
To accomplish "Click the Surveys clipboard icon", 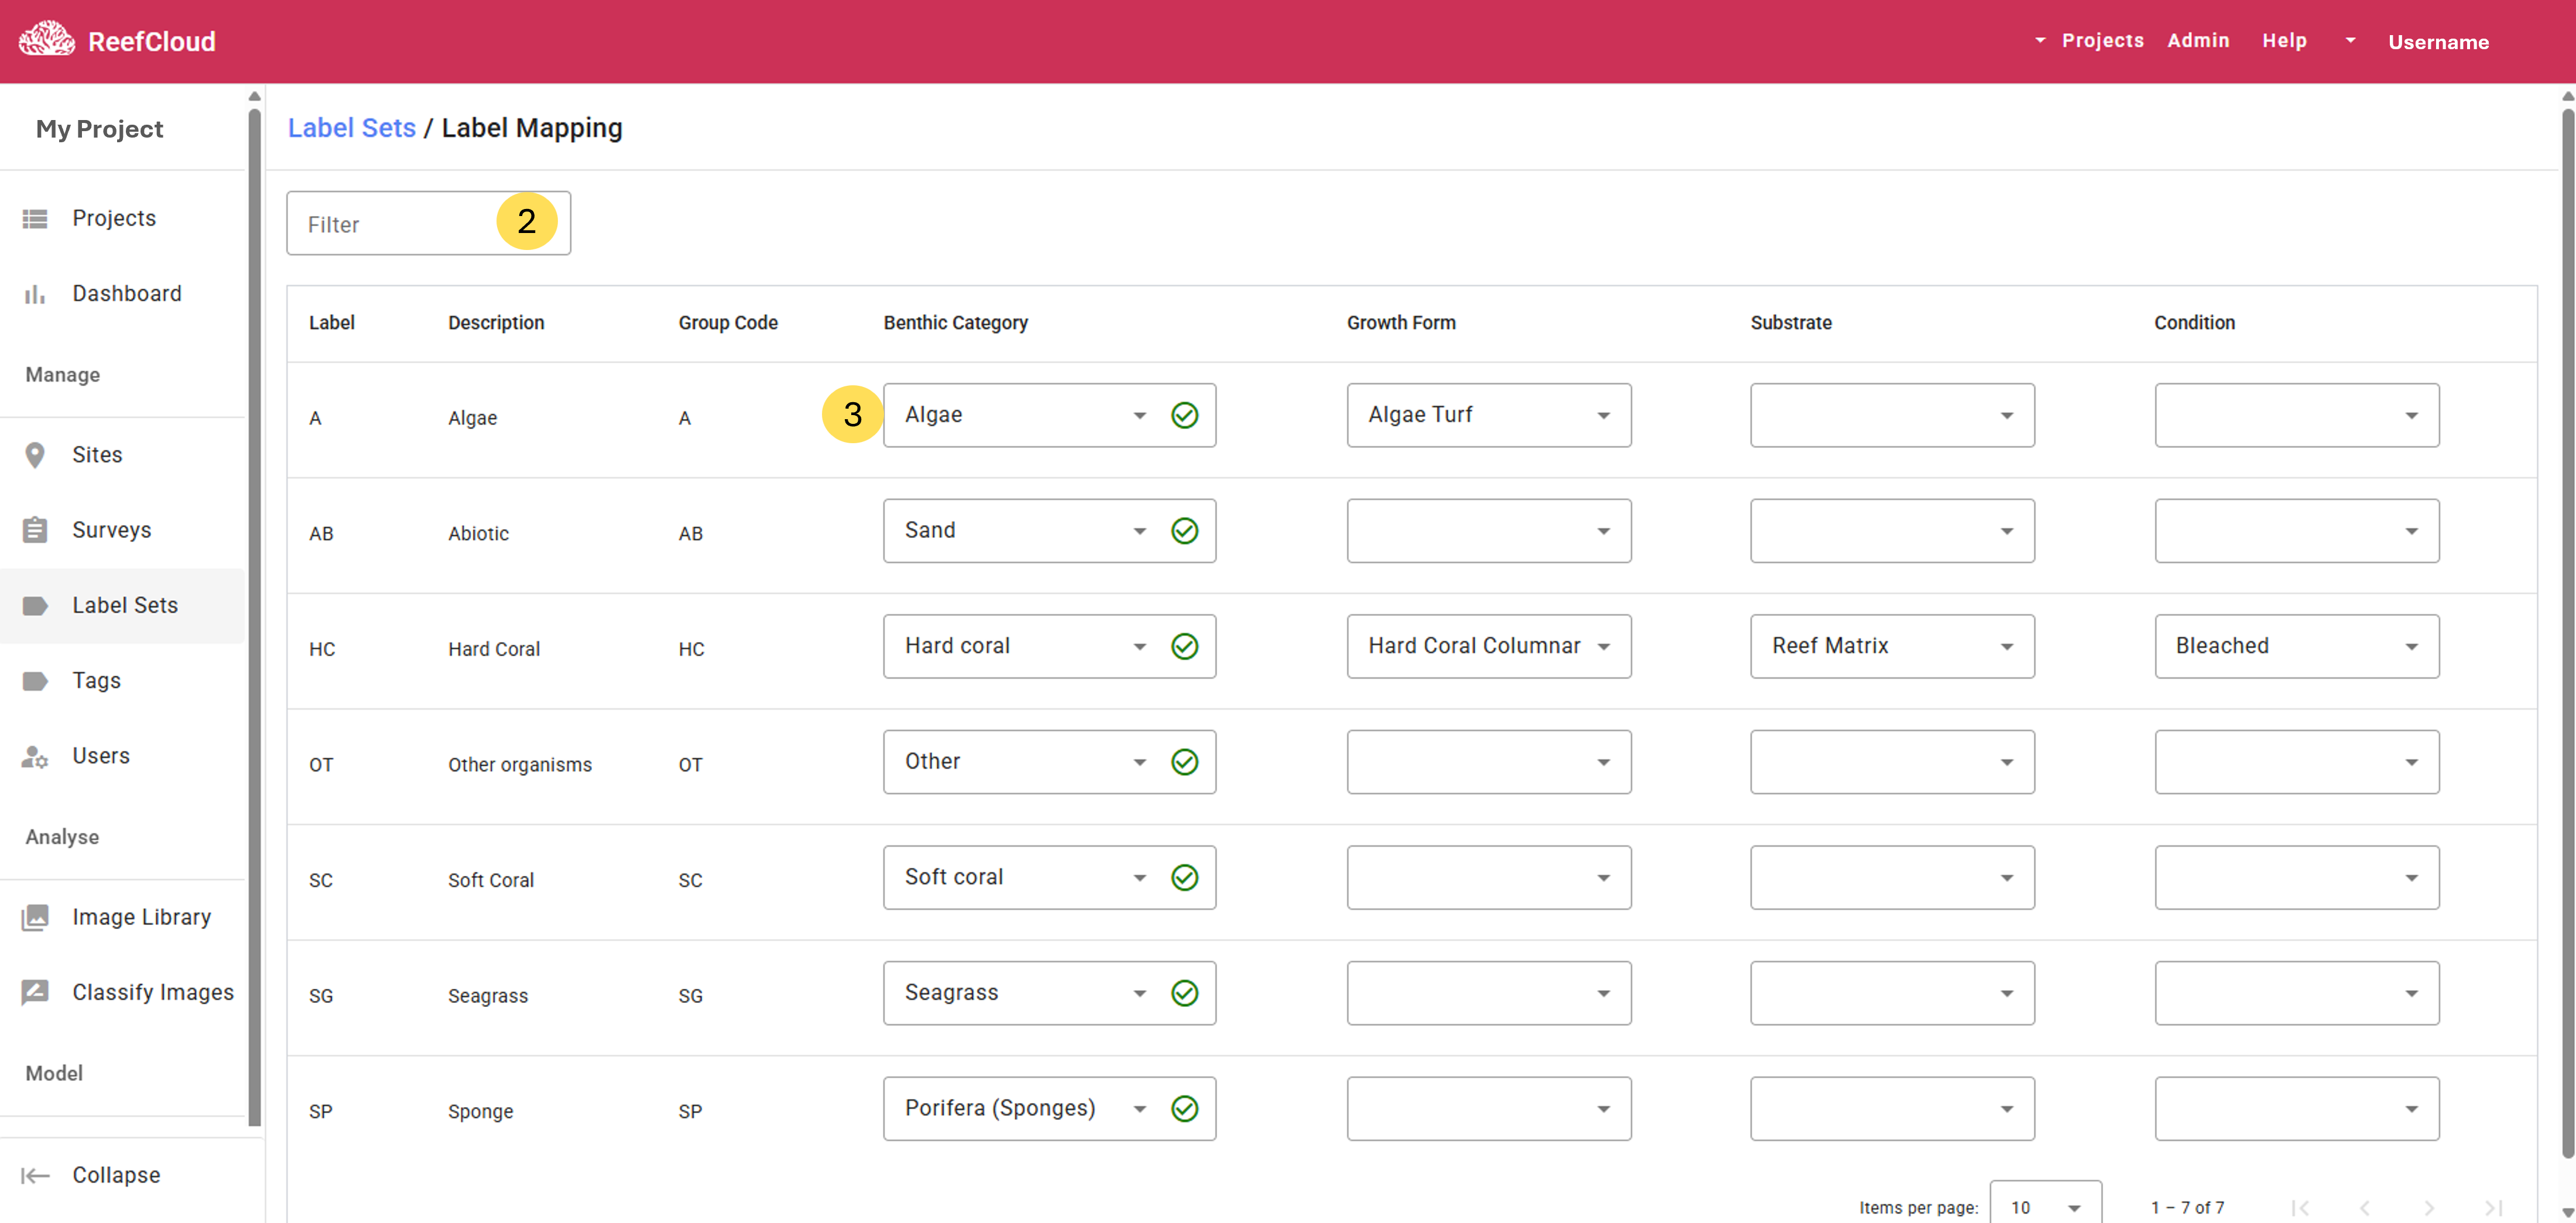I will (35, 530).
